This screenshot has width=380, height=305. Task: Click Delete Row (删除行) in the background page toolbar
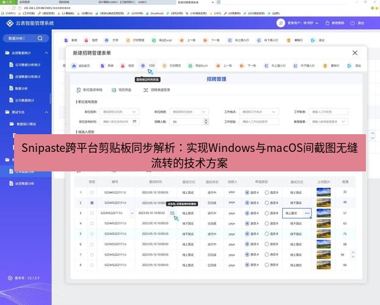tap(294, 40)
